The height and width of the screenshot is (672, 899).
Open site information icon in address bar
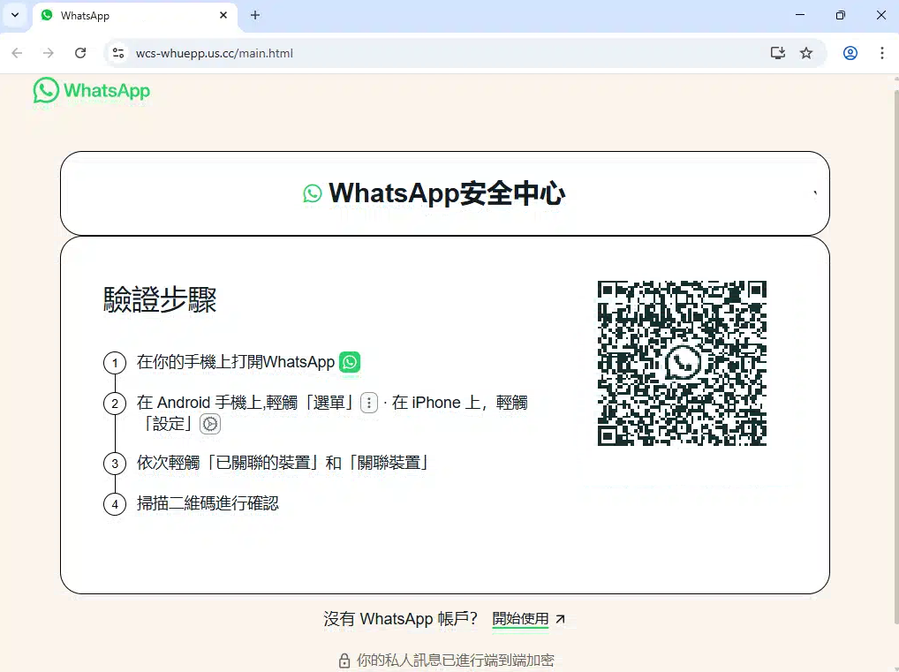tap(118, 53)
